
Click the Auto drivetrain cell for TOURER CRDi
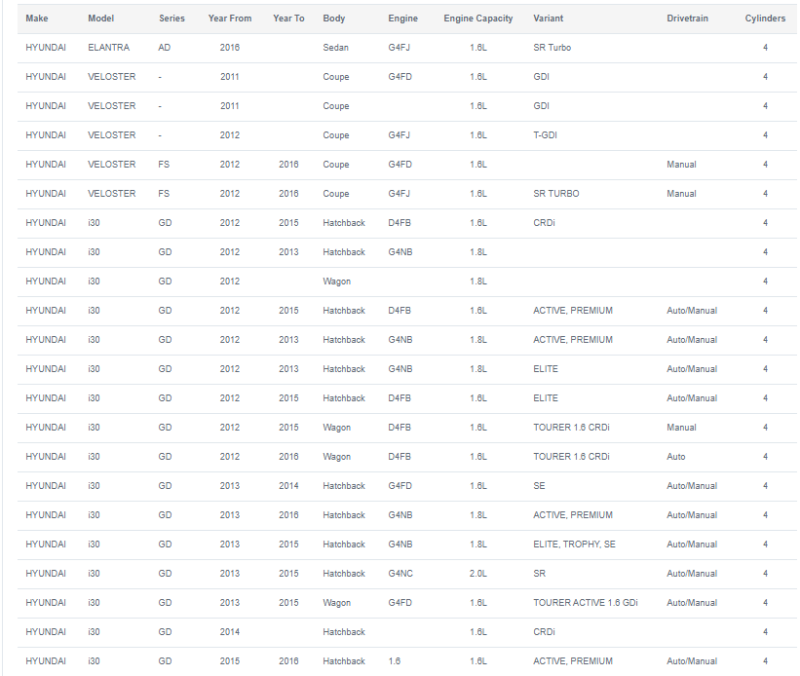675,457
